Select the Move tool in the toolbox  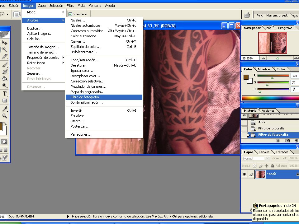click(x=4, y=42)
